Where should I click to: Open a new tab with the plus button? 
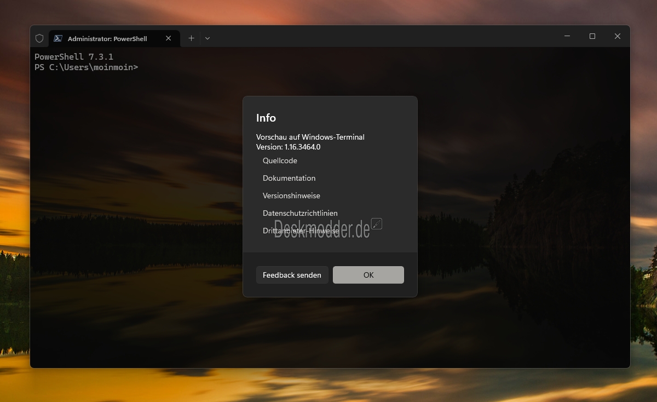[191, 38]
